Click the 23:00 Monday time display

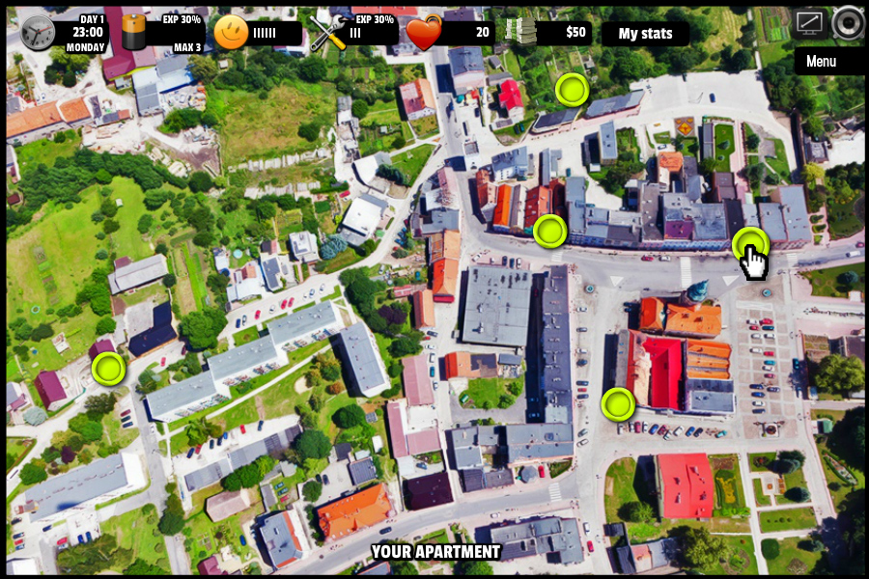point(85,33)
